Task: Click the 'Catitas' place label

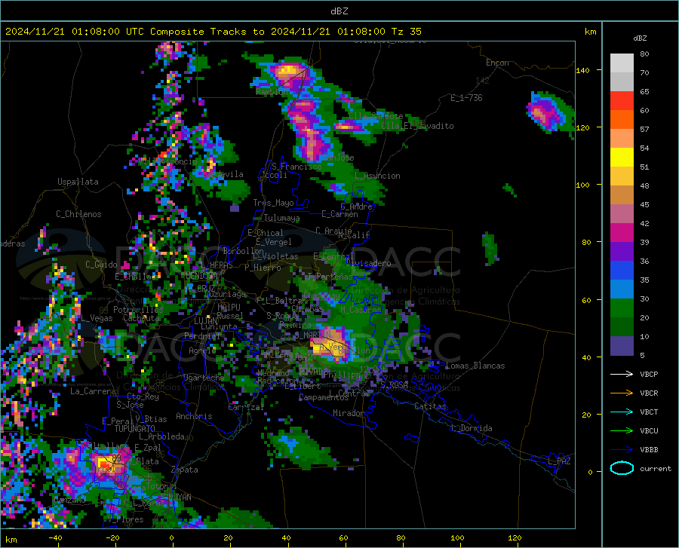Action: click(430, 406)
